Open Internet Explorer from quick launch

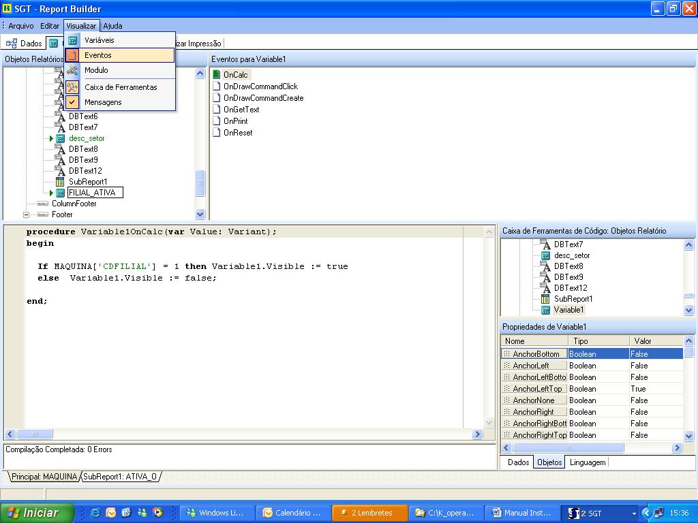click(x=95, y=513)
